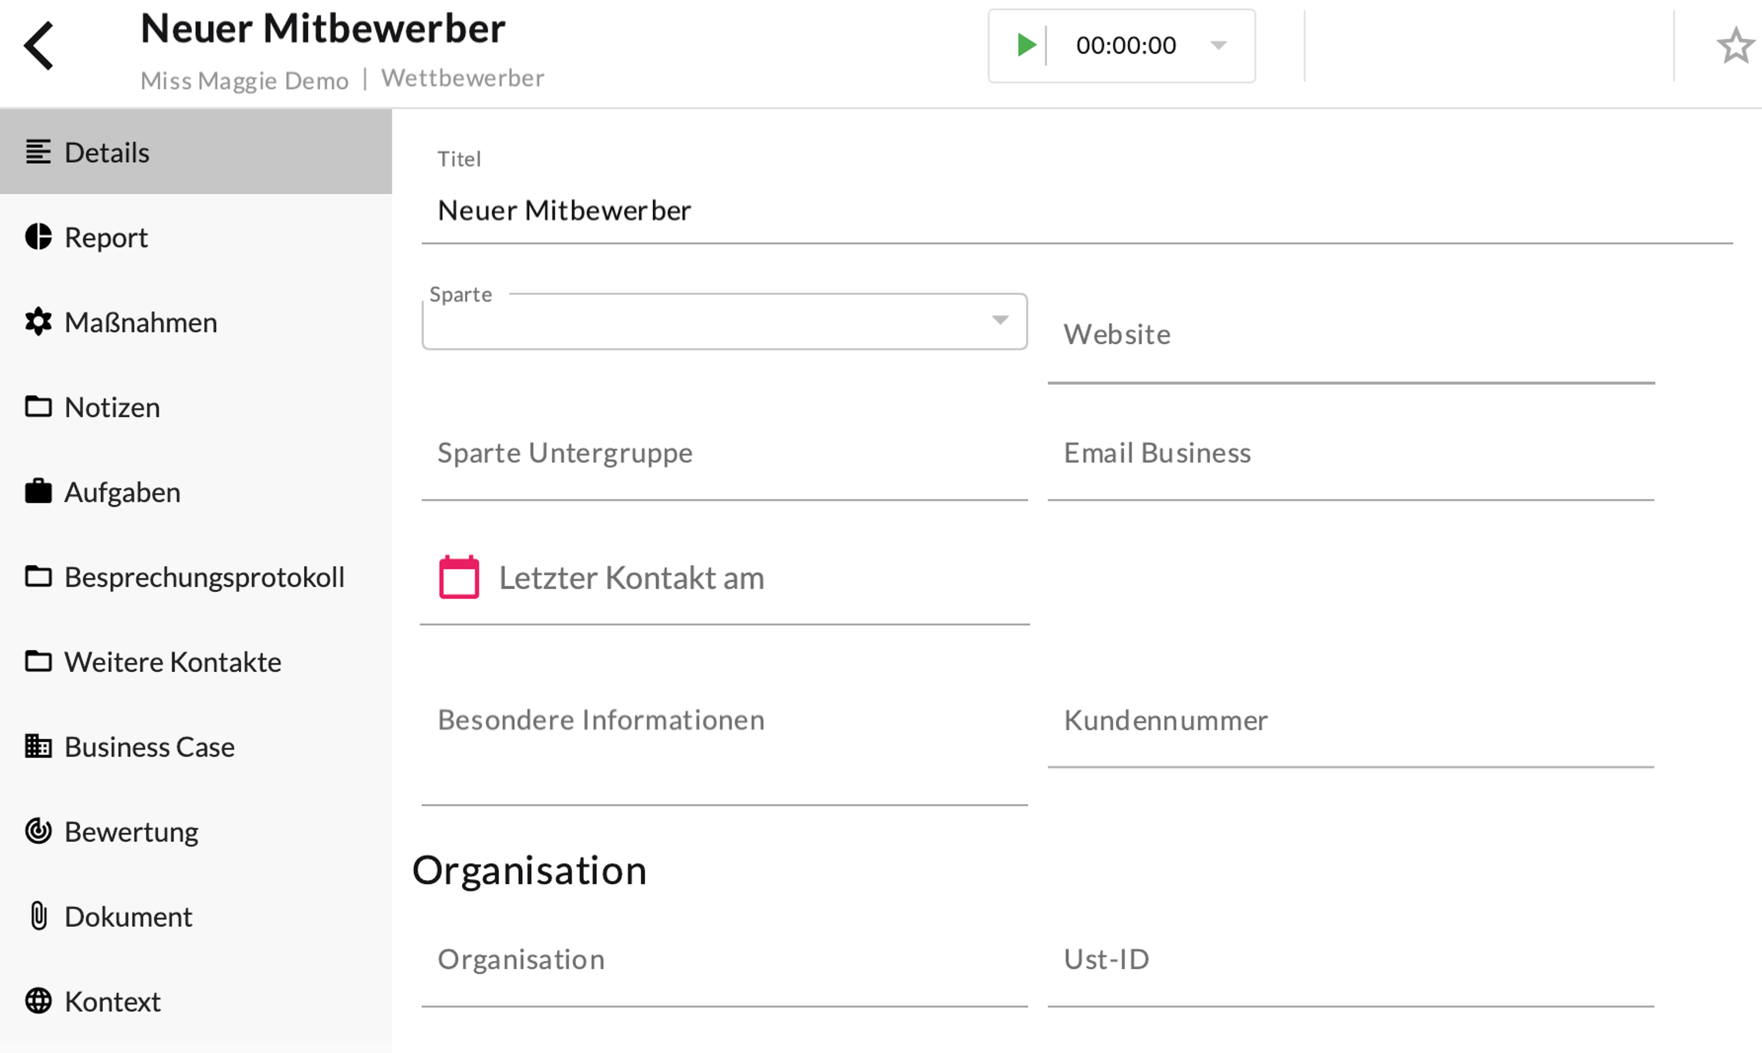Image resolution: width=1762 pixels, height=1053 pixels.
Task: Start the timer with play button
Action: [x=1025, y=45]
